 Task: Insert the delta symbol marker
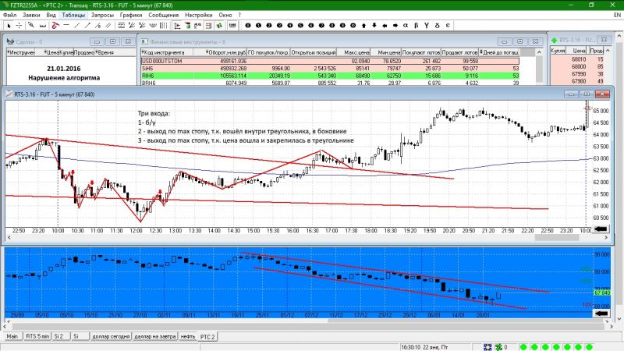pos(438,26)
